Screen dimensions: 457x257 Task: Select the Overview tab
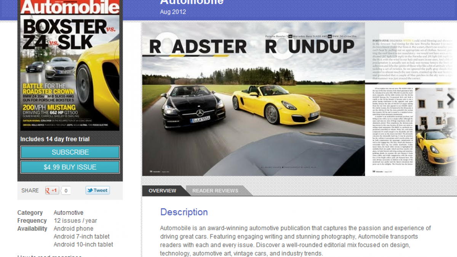tap(163, 191)
